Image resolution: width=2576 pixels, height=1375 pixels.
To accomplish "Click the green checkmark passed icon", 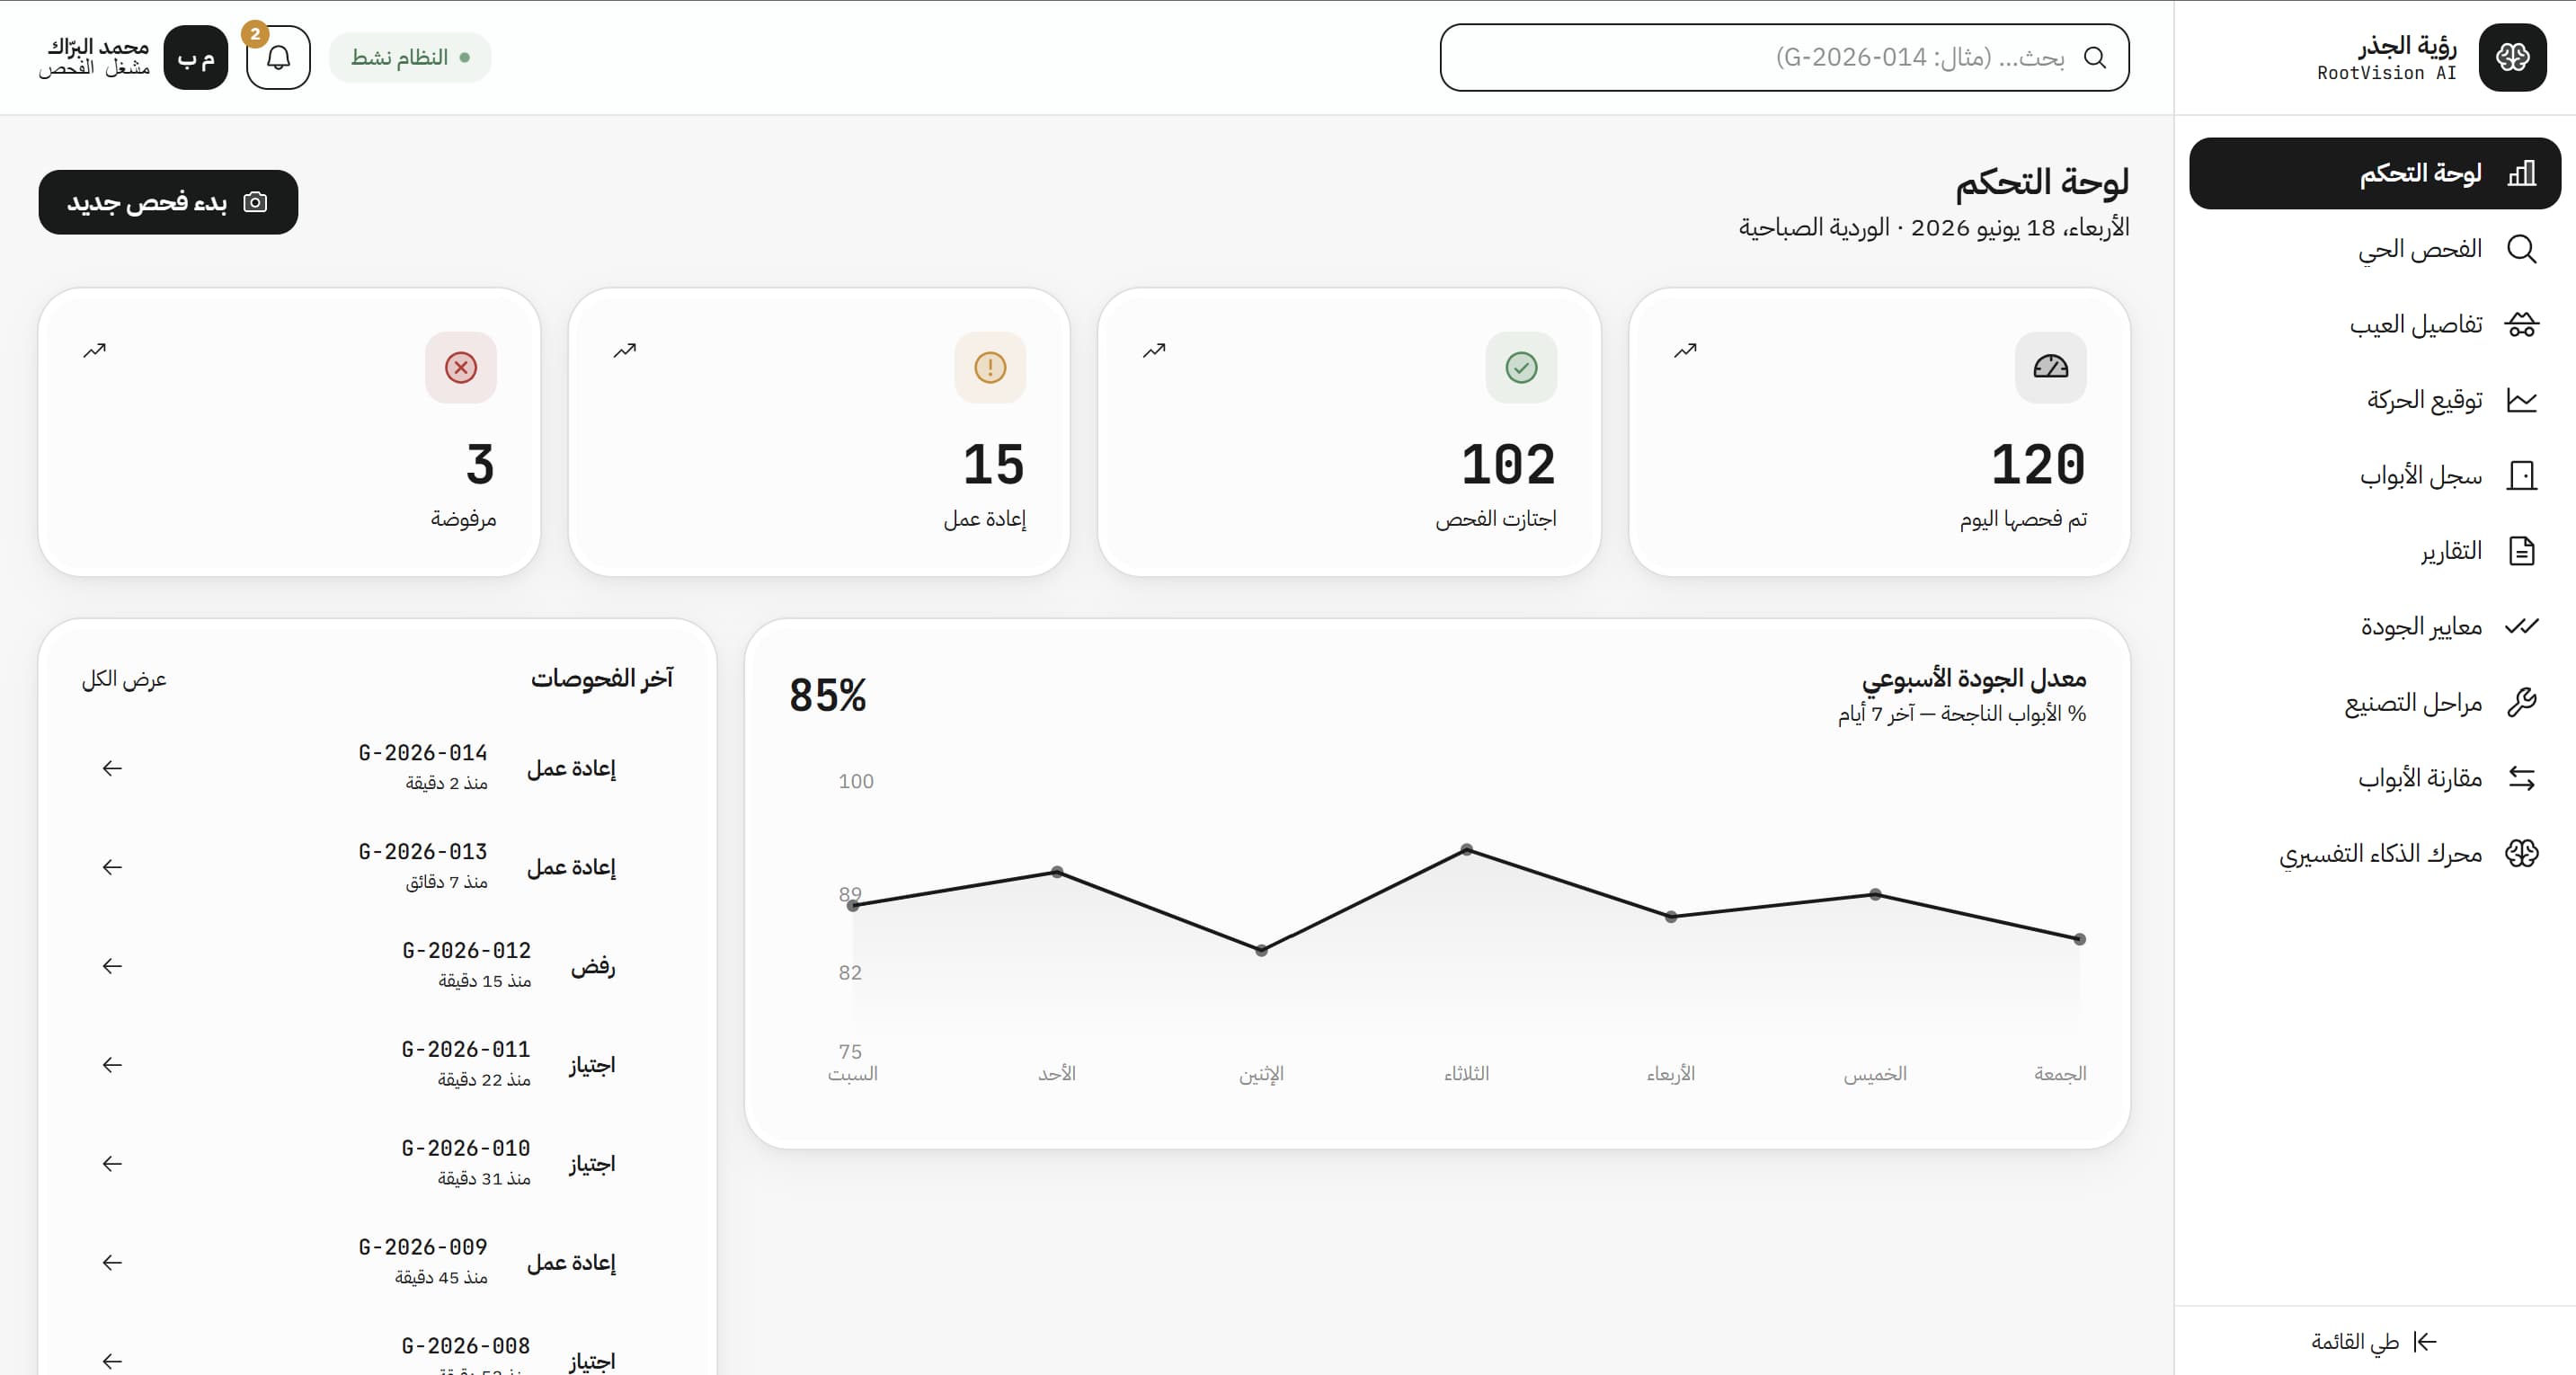I will click(x=1521, y=367).
